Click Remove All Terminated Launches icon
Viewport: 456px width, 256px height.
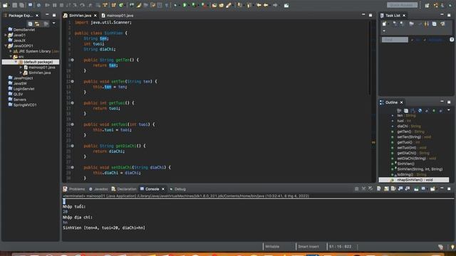click(x=370, y=188)
